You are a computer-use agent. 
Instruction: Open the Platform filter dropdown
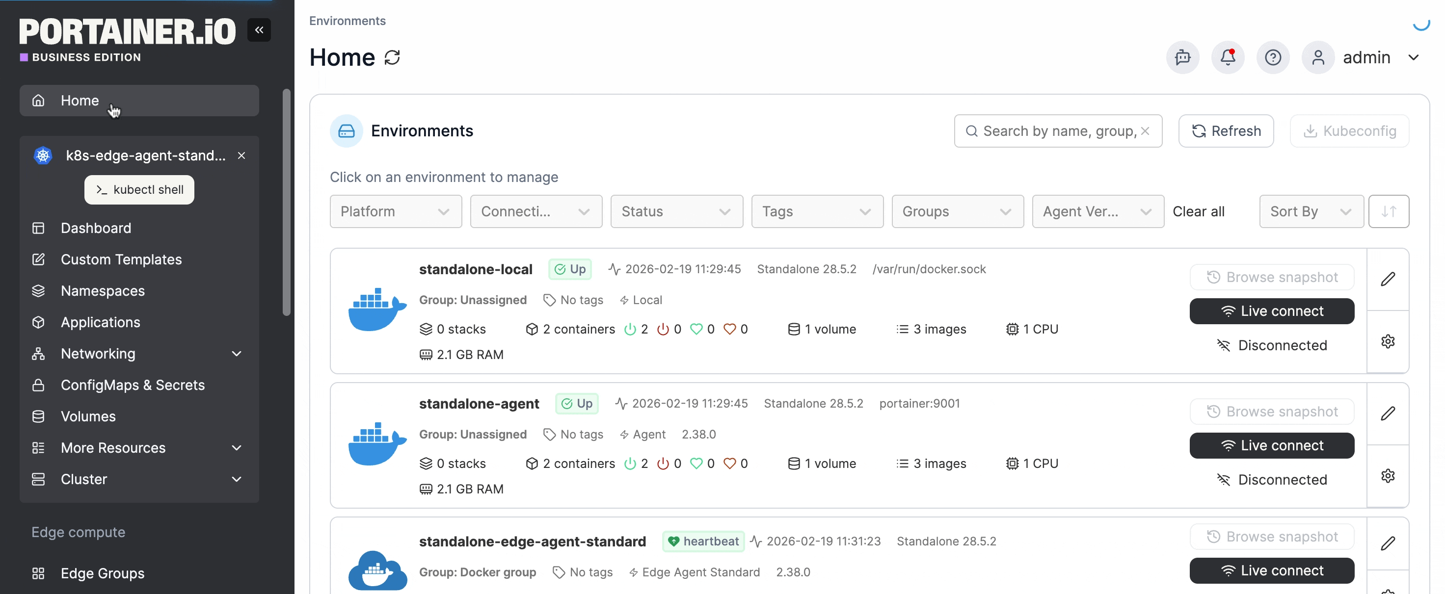(396, 211)
